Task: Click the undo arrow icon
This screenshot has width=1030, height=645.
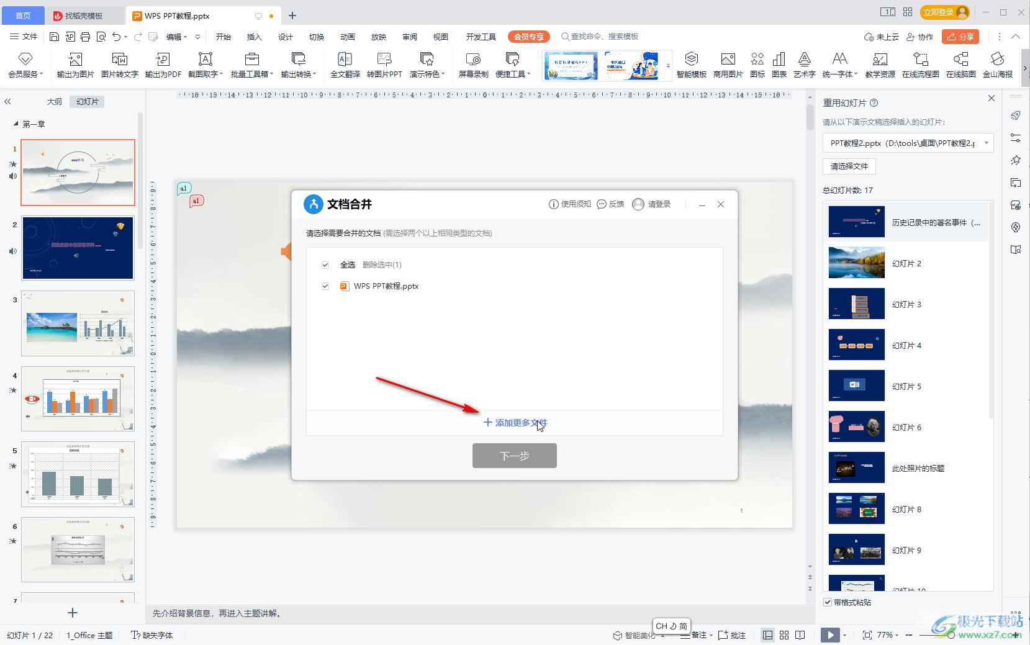Action: (116, 37)
